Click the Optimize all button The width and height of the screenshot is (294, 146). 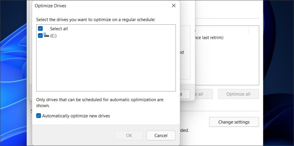tap(238, 94)
